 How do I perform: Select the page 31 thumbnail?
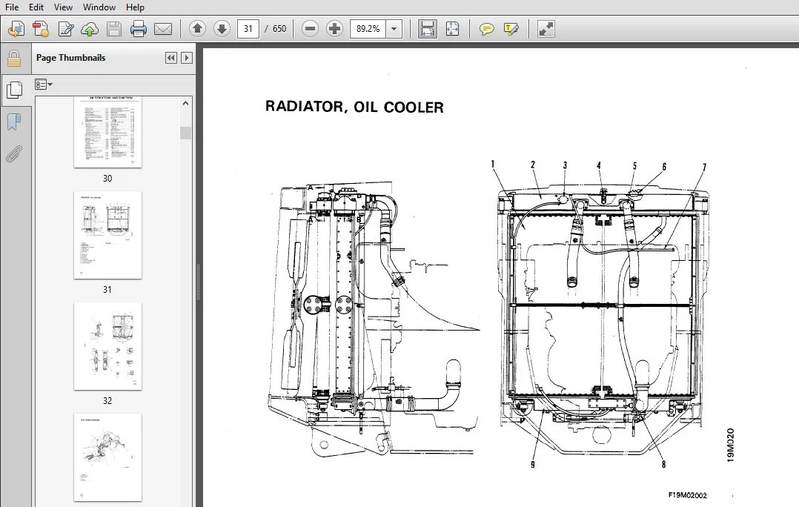pyautogui.click(x=107, y=235)
